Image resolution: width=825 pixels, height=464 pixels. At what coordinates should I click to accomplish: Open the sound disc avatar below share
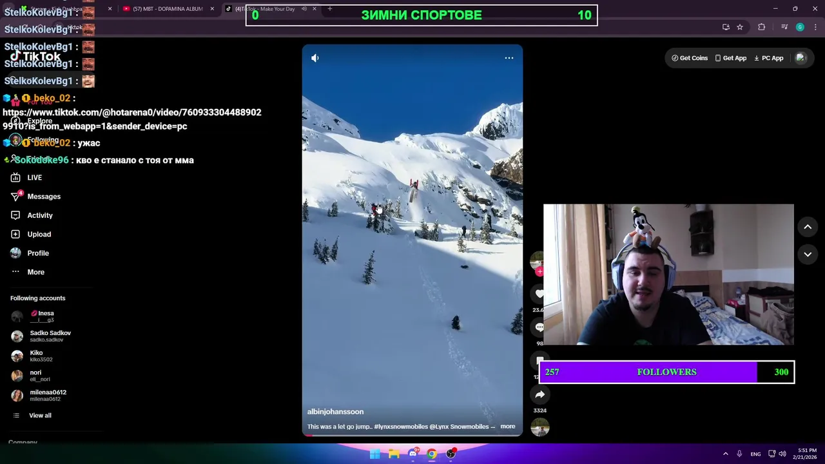pos(540,427)
